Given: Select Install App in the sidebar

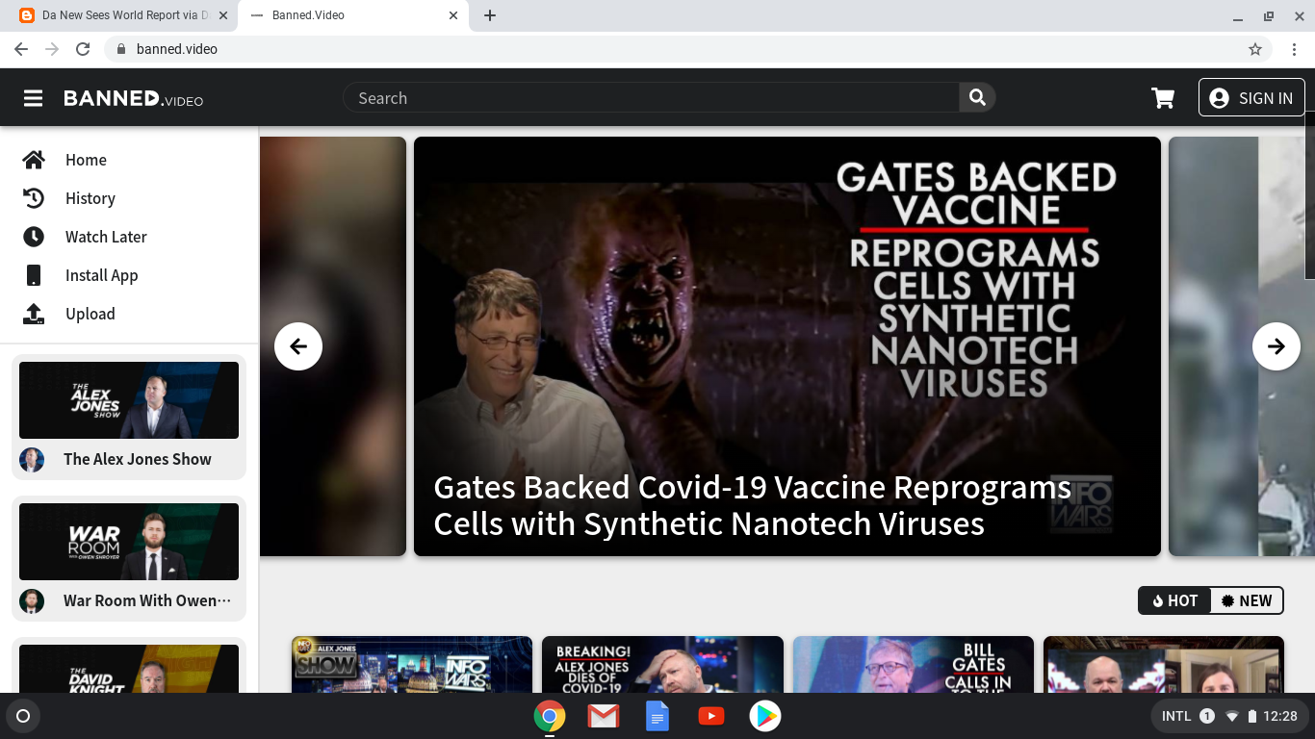Looking at the screenshot, I should [x=129, y=275].
